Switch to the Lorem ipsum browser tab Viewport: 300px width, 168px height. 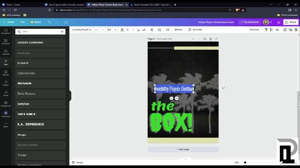pyautogui.click(x=65, y=5)
